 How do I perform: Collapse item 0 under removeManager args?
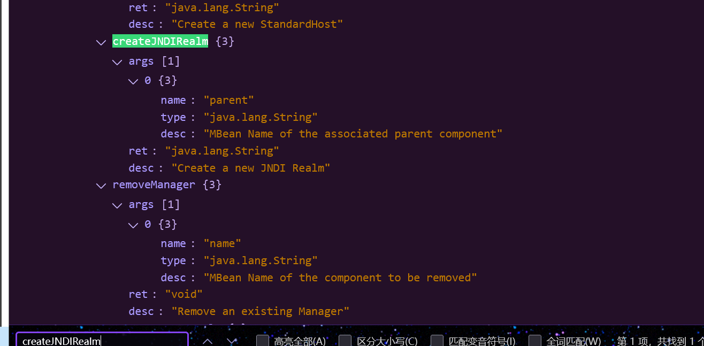tap(133, 225)
